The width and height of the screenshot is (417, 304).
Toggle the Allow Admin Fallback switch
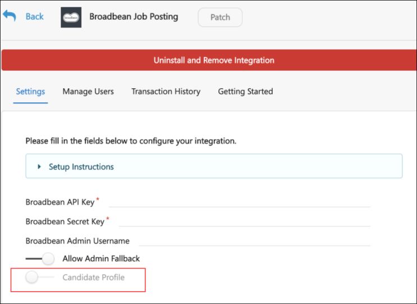tap(40, 258)
